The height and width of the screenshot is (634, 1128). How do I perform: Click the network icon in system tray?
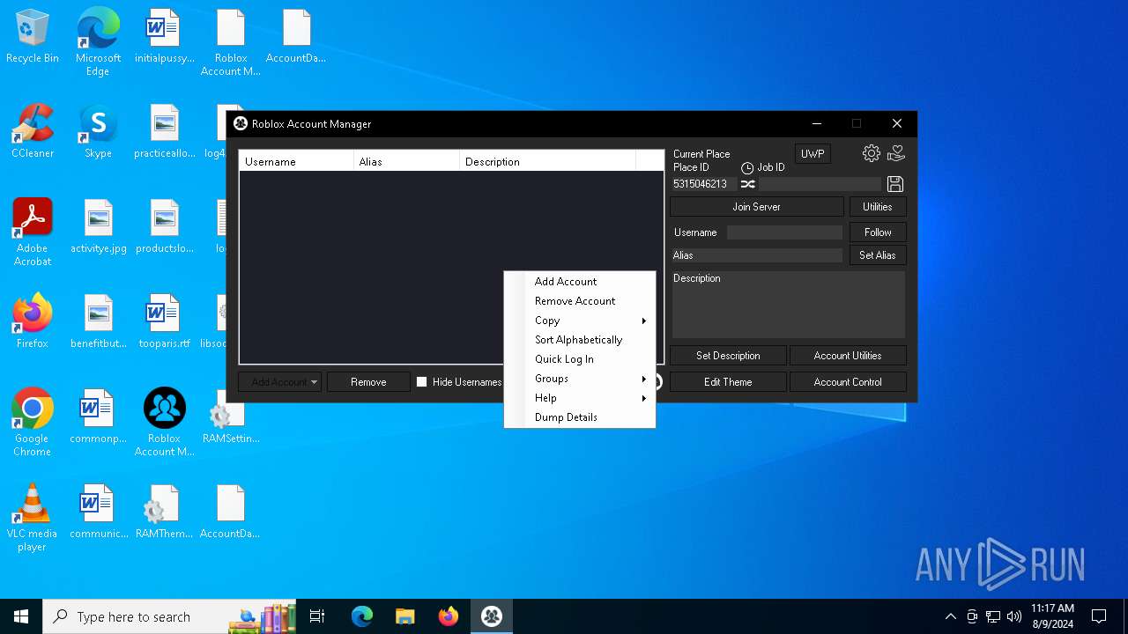[993, 616]
